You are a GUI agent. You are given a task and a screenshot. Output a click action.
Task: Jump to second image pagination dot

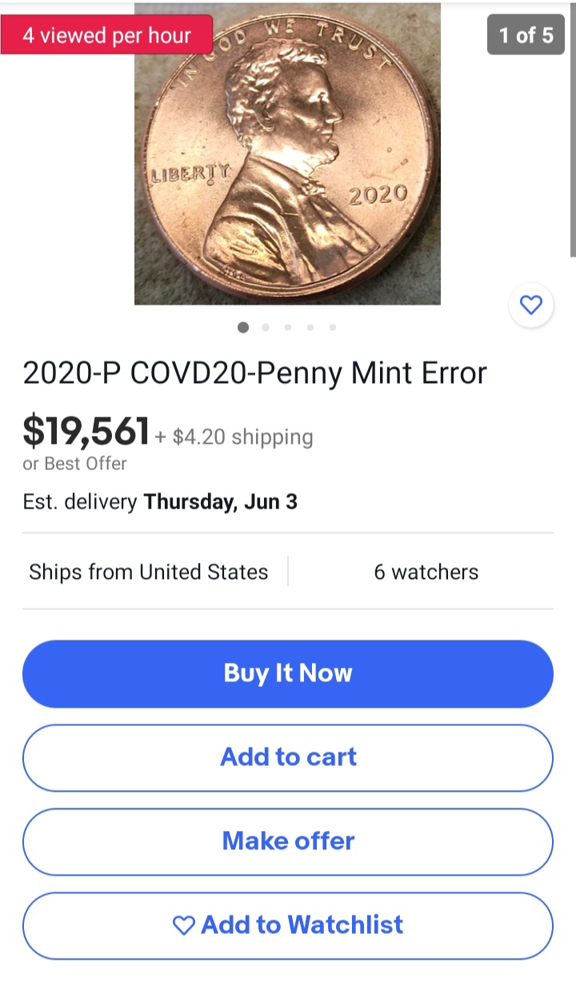pyautogui.click(x=266, y=327)
